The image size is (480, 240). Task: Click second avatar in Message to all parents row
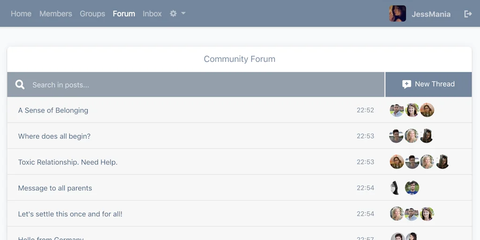(412, 188)
